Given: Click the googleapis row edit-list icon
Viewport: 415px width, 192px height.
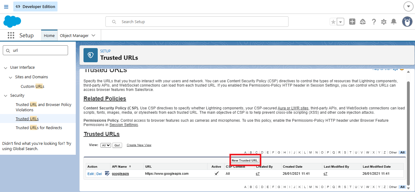Looking at the screenshot, I should 107,174.
